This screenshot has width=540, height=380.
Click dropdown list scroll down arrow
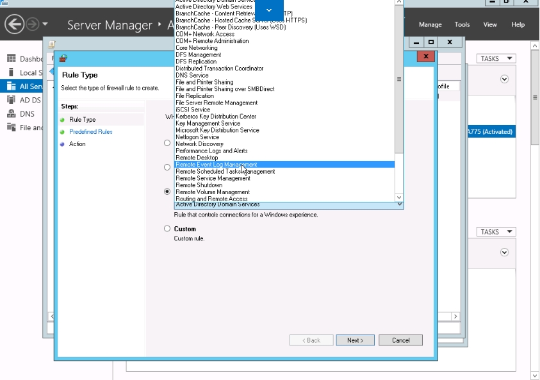[x=399, y=197]
